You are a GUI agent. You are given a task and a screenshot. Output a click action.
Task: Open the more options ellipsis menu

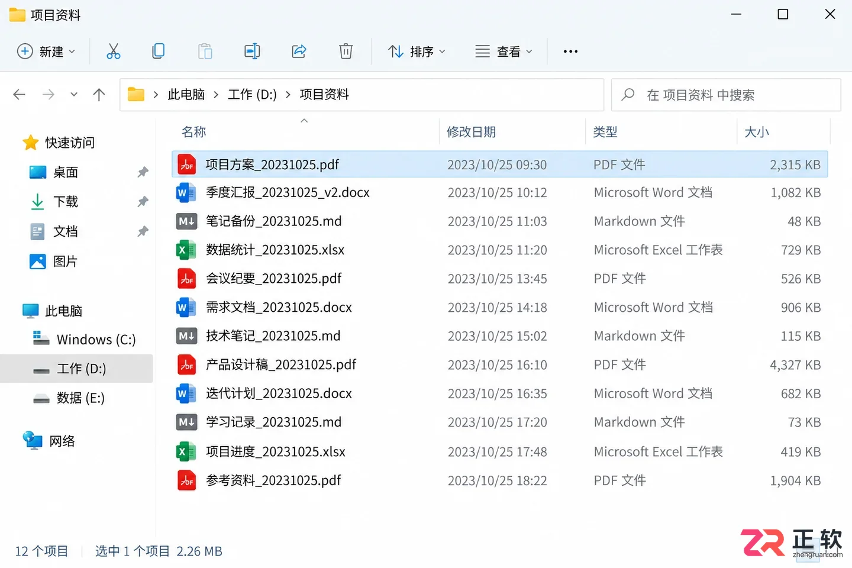point(570,51)
